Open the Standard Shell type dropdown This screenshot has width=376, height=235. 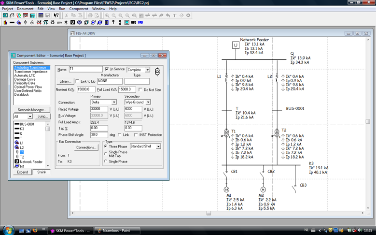click(x=158, y=147)
